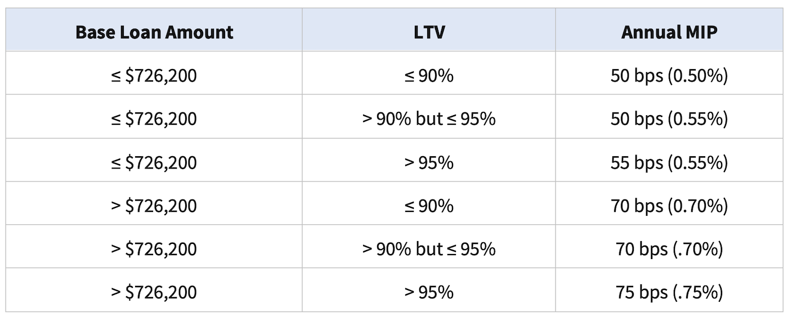Viewport: 788px width, 322px height.
Task: Select the ≤ $726,200 cell in first row
Action: pyautogui.click(x=154, y=75)
